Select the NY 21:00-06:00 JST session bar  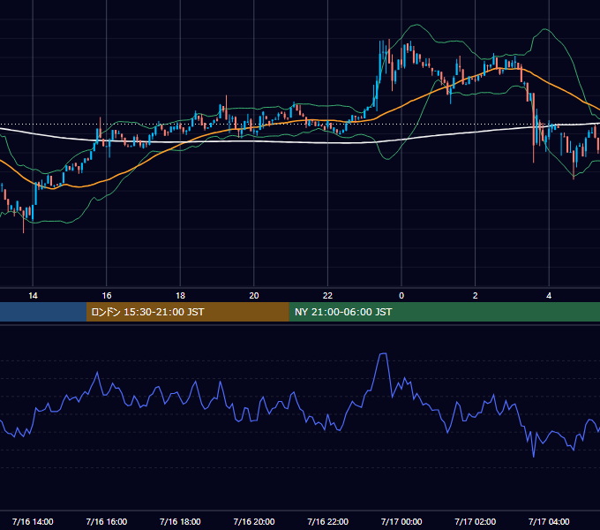[x=444, y=312]
